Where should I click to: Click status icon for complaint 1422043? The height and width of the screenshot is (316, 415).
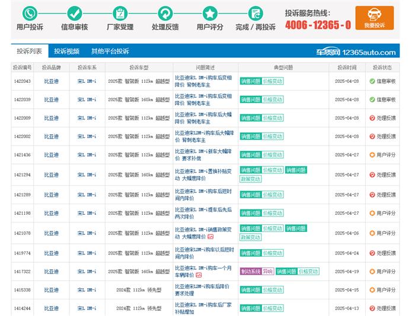pyautogui.click(x=372, y=81)
